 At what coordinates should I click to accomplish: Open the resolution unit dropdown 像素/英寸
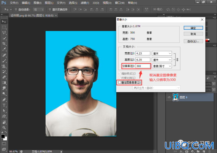click(162, 66)
